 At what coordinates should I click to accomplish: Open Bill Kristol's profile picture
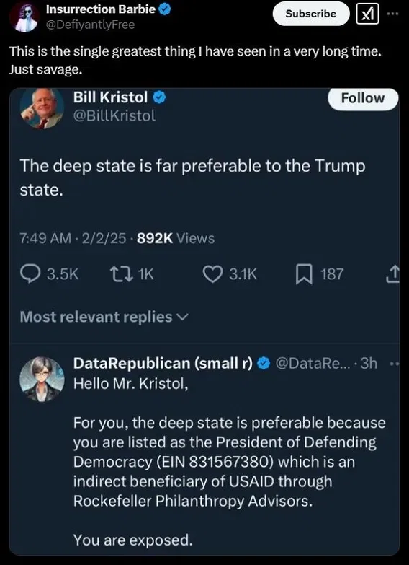click(42, 108)
